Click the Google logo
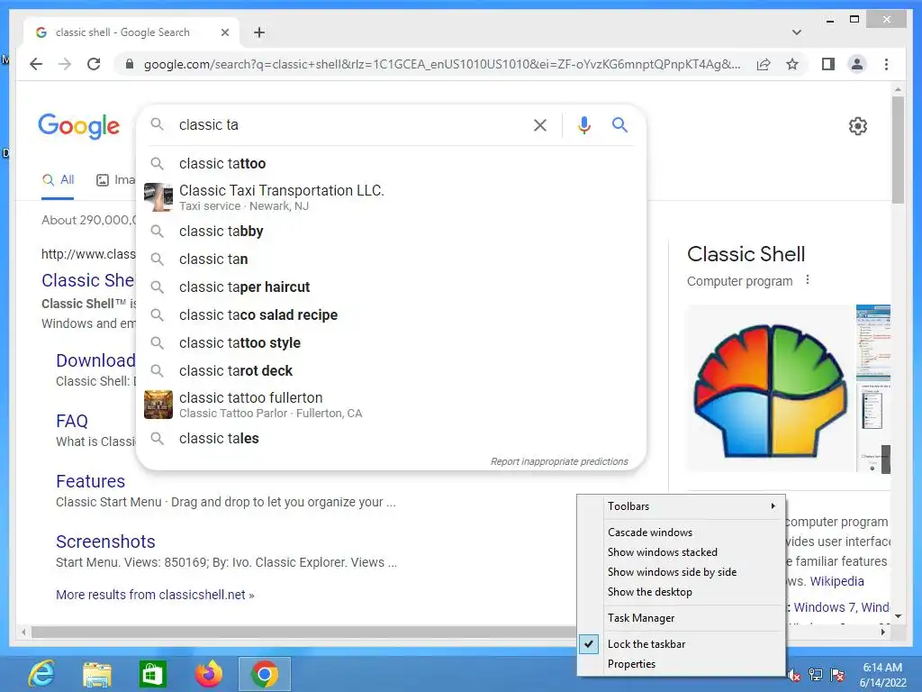 79,126
